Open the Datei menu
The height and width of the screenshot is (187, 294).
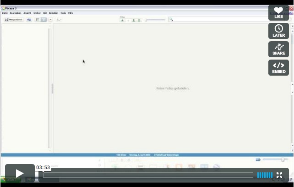coord(5,13)
